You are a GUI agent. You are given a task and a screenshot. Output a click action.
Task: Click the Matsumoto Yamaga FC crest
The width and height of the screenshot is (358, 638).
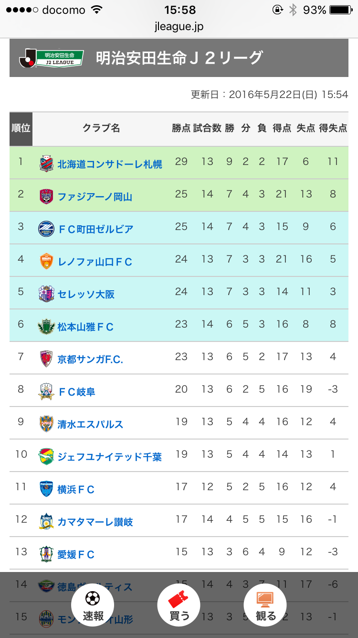46,327
